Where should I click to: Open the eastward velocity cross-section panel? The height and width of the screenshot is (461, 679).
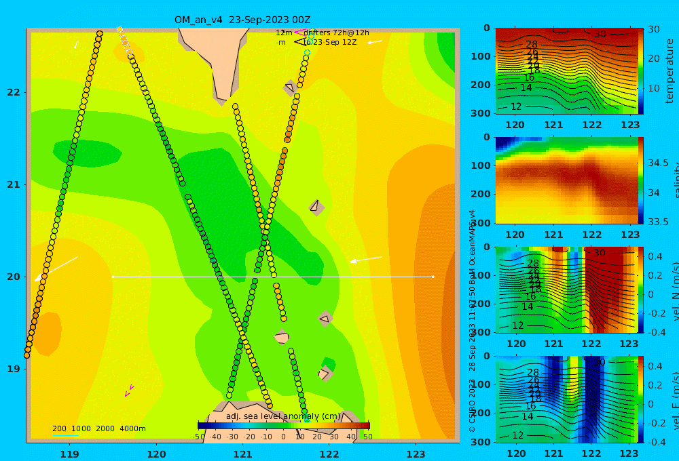pyautogui.click(x=566, y=399)
